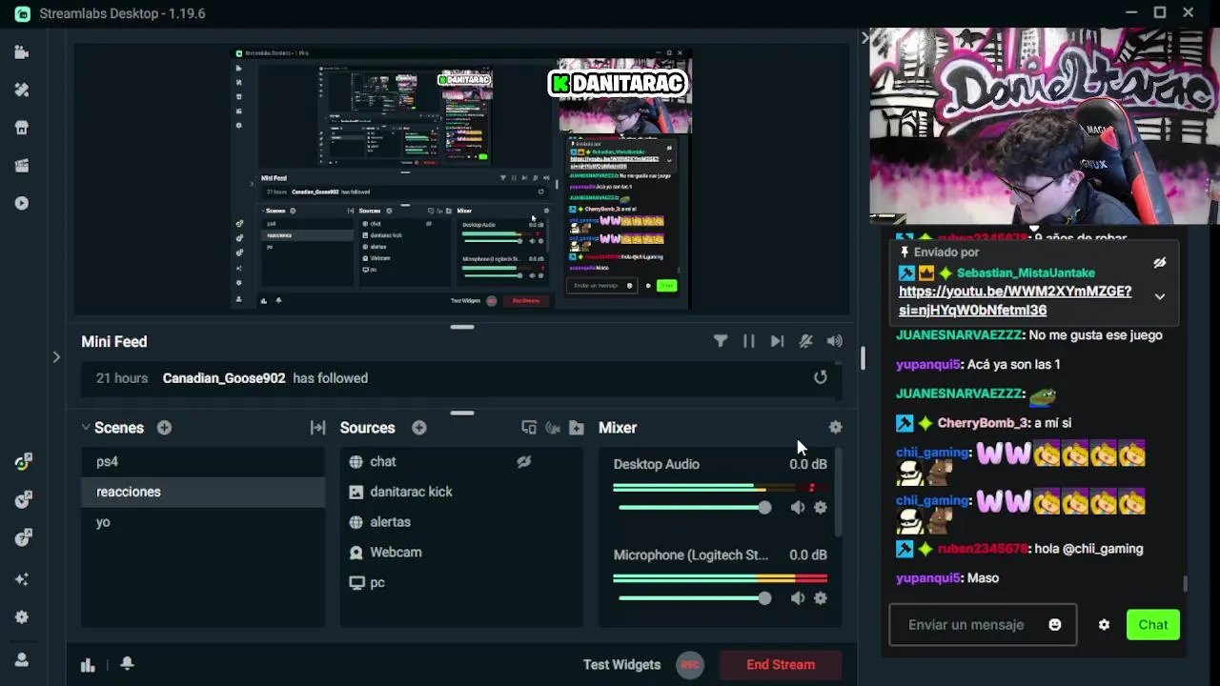Image resolution: width=1220 pixels, height=686 pixels.
Task: Click the Mini Feed refresh icon
Action: [821, 377]
